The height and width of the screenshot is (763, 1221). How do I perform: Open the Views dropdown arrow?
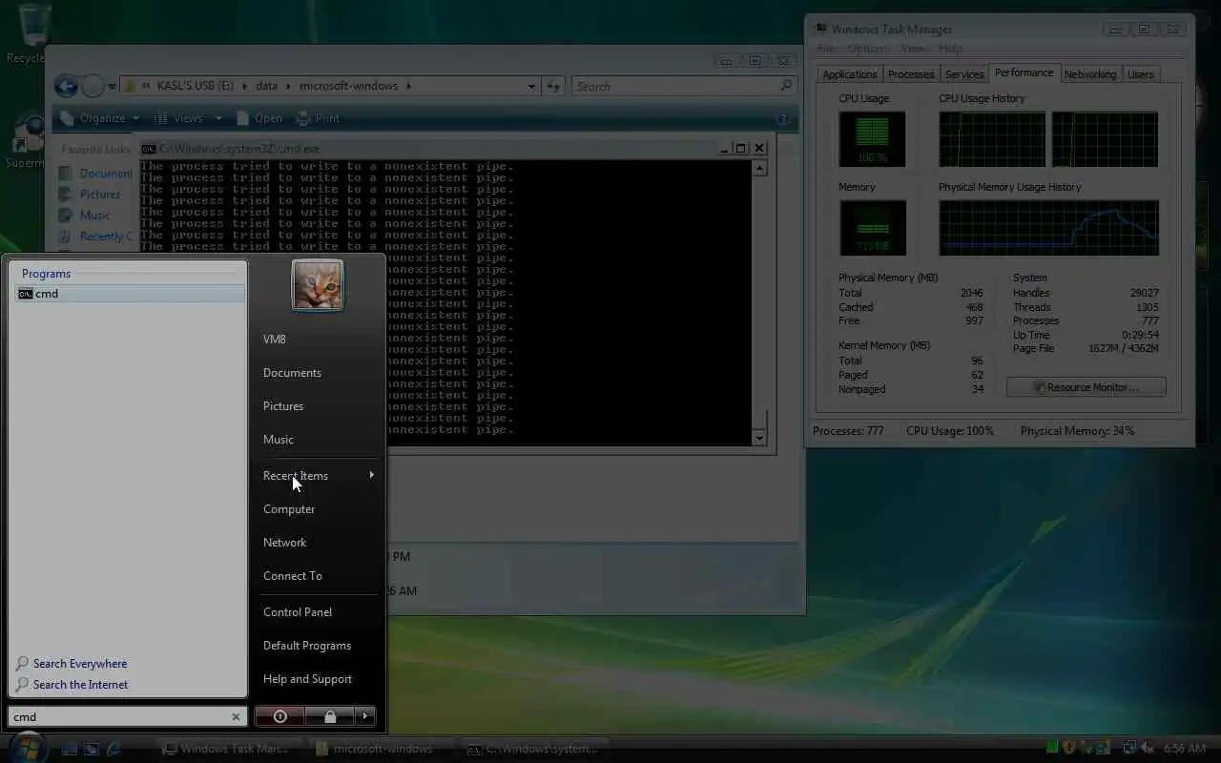tap(218, 118)
